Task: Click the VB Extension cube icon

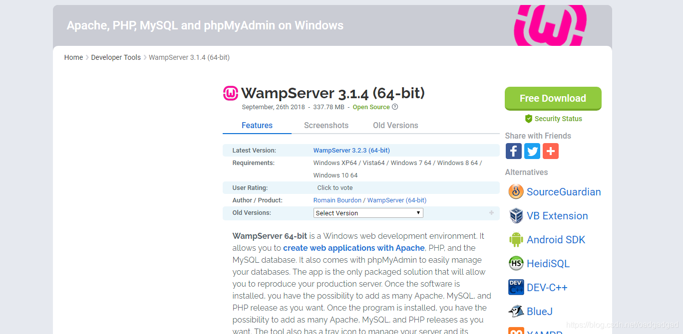Action: (516, 215)
